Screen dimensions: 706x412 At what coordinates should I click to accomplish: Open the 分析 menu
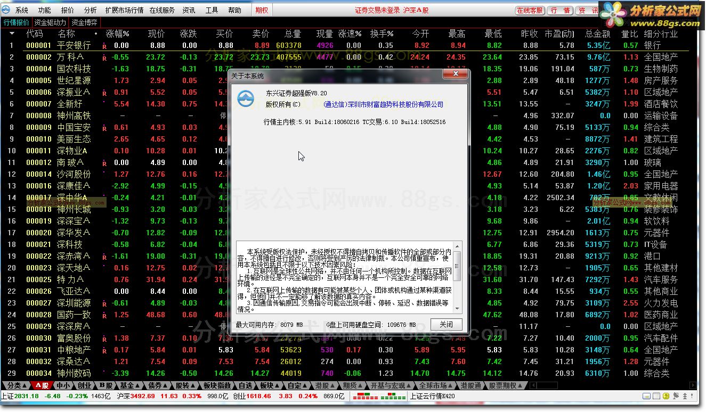click(x=91, y=10)
